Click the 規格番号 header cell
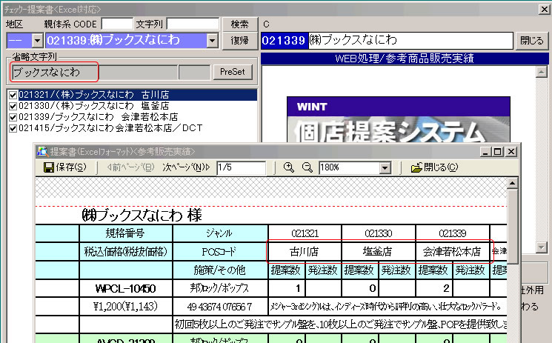 pos(126,233)
